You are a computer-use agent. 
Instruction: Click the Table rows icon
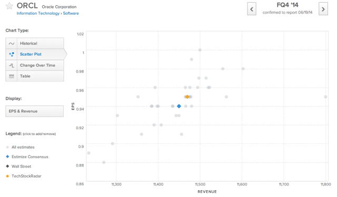12,76
